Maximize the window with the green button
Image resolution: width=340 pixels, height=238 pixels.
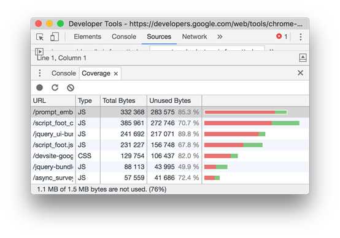click(x=60, y=24)
